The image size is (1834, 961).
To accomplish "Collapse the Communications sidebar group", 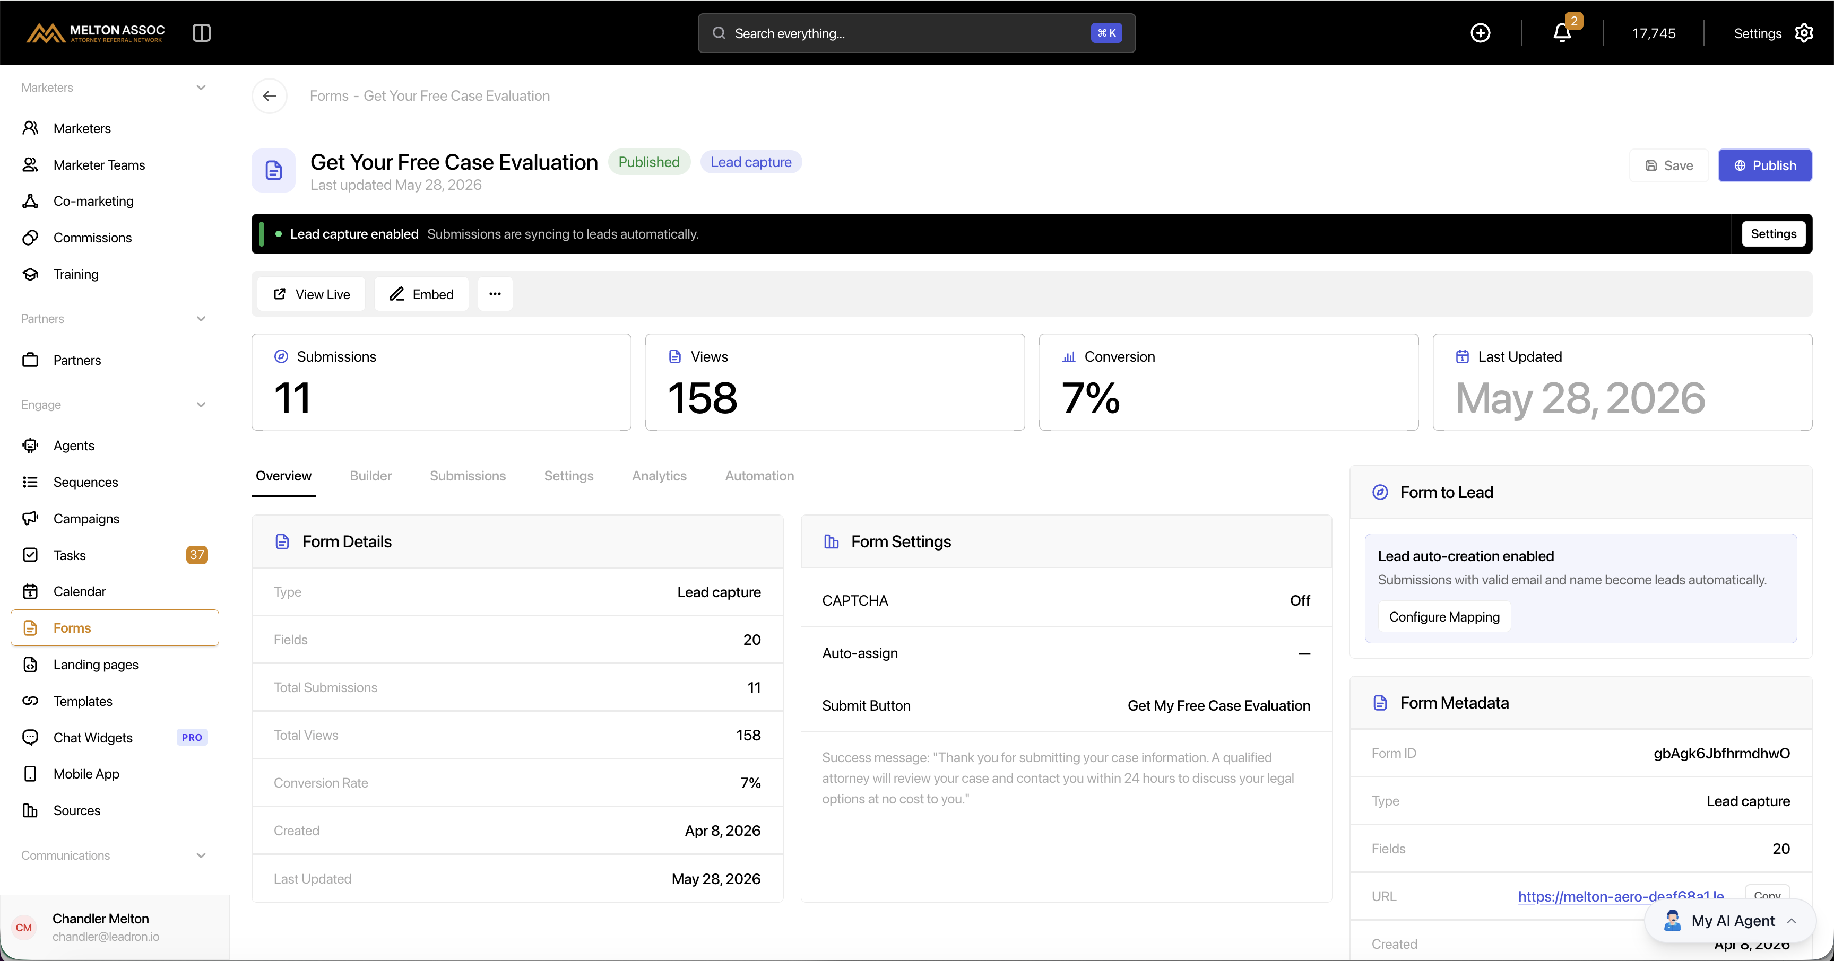I will pos(201,855).
